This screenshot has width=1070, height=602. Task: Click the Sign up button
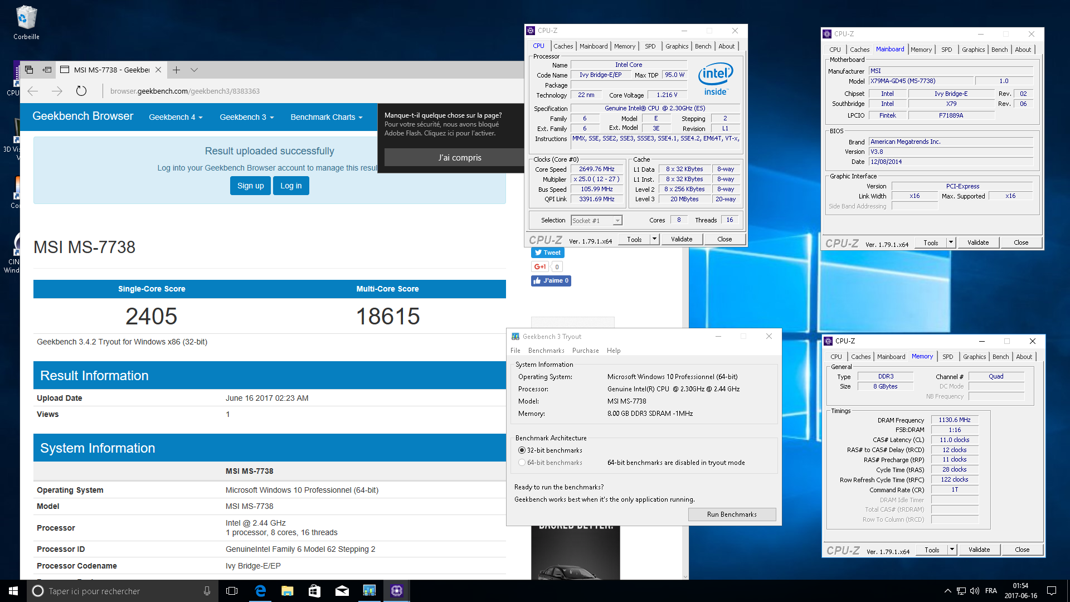pyautogui.click(x=251, y=186)
